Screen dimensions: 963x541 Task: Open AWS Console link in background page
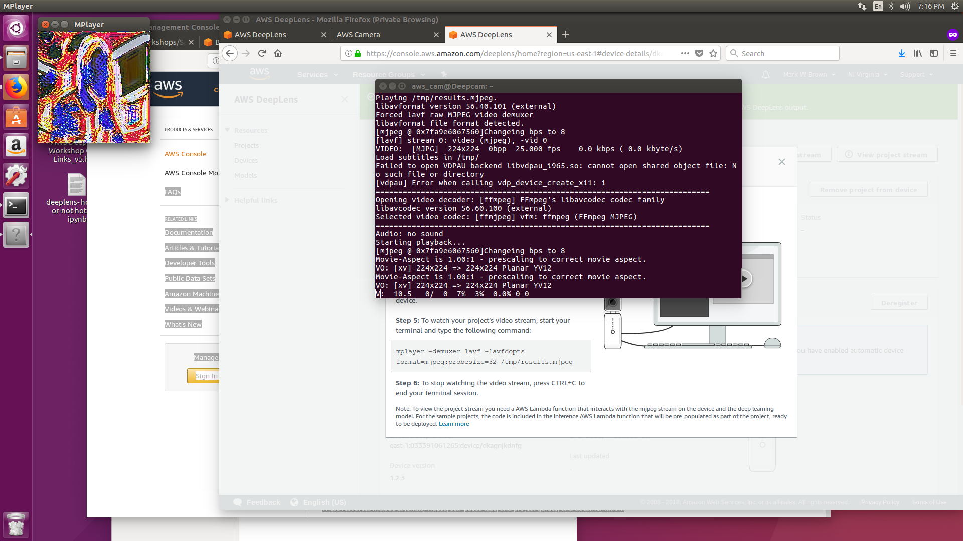point(185,154)
